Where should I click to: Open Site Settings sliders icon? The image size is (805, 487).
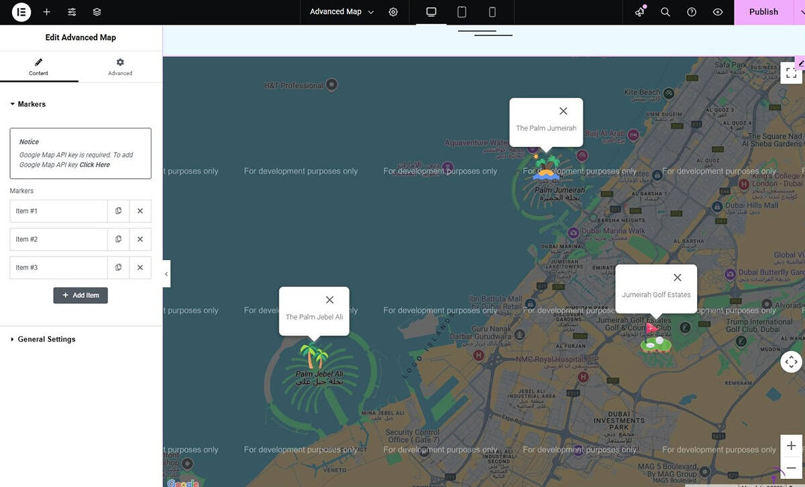click(x=72, y=12)
